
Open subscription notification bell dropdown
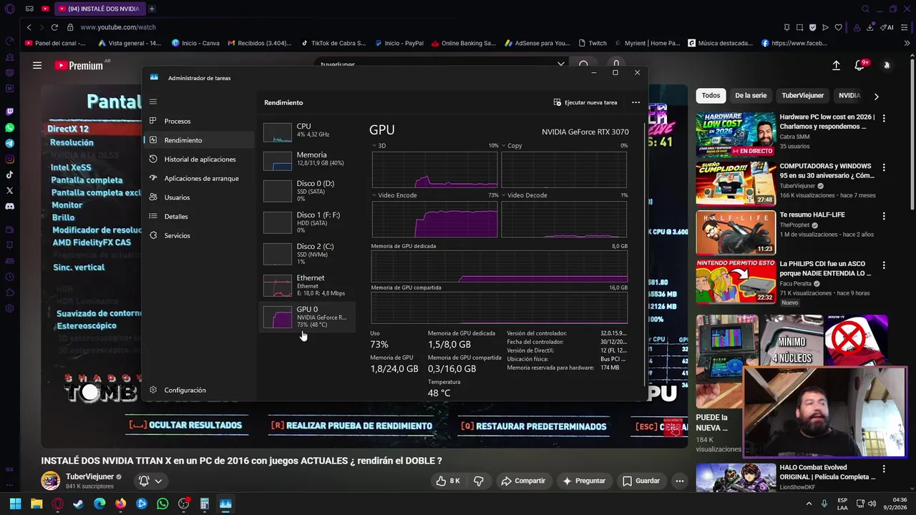[x=150, y=481]
